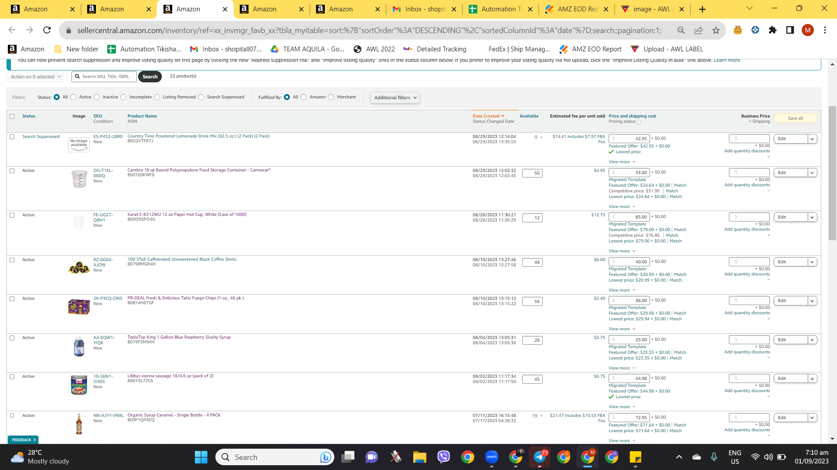837x470 pixels.
Task: Open Action on 0 selected dropdown
Action: coord(36,77)
